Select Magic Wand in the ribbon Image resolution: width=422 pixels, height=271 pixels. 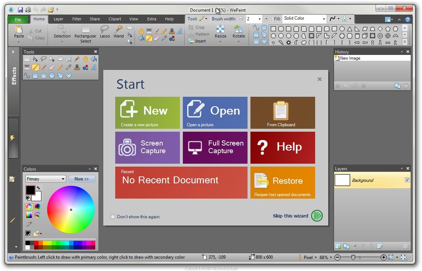pyautogui.click(x=118, y=32)
